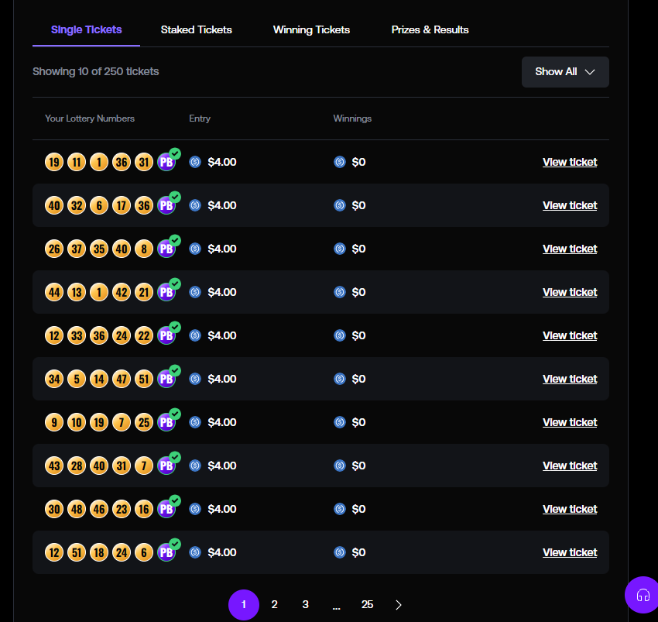Click the Winnings column header
The image size is (658, 622).
click(352, 119)
